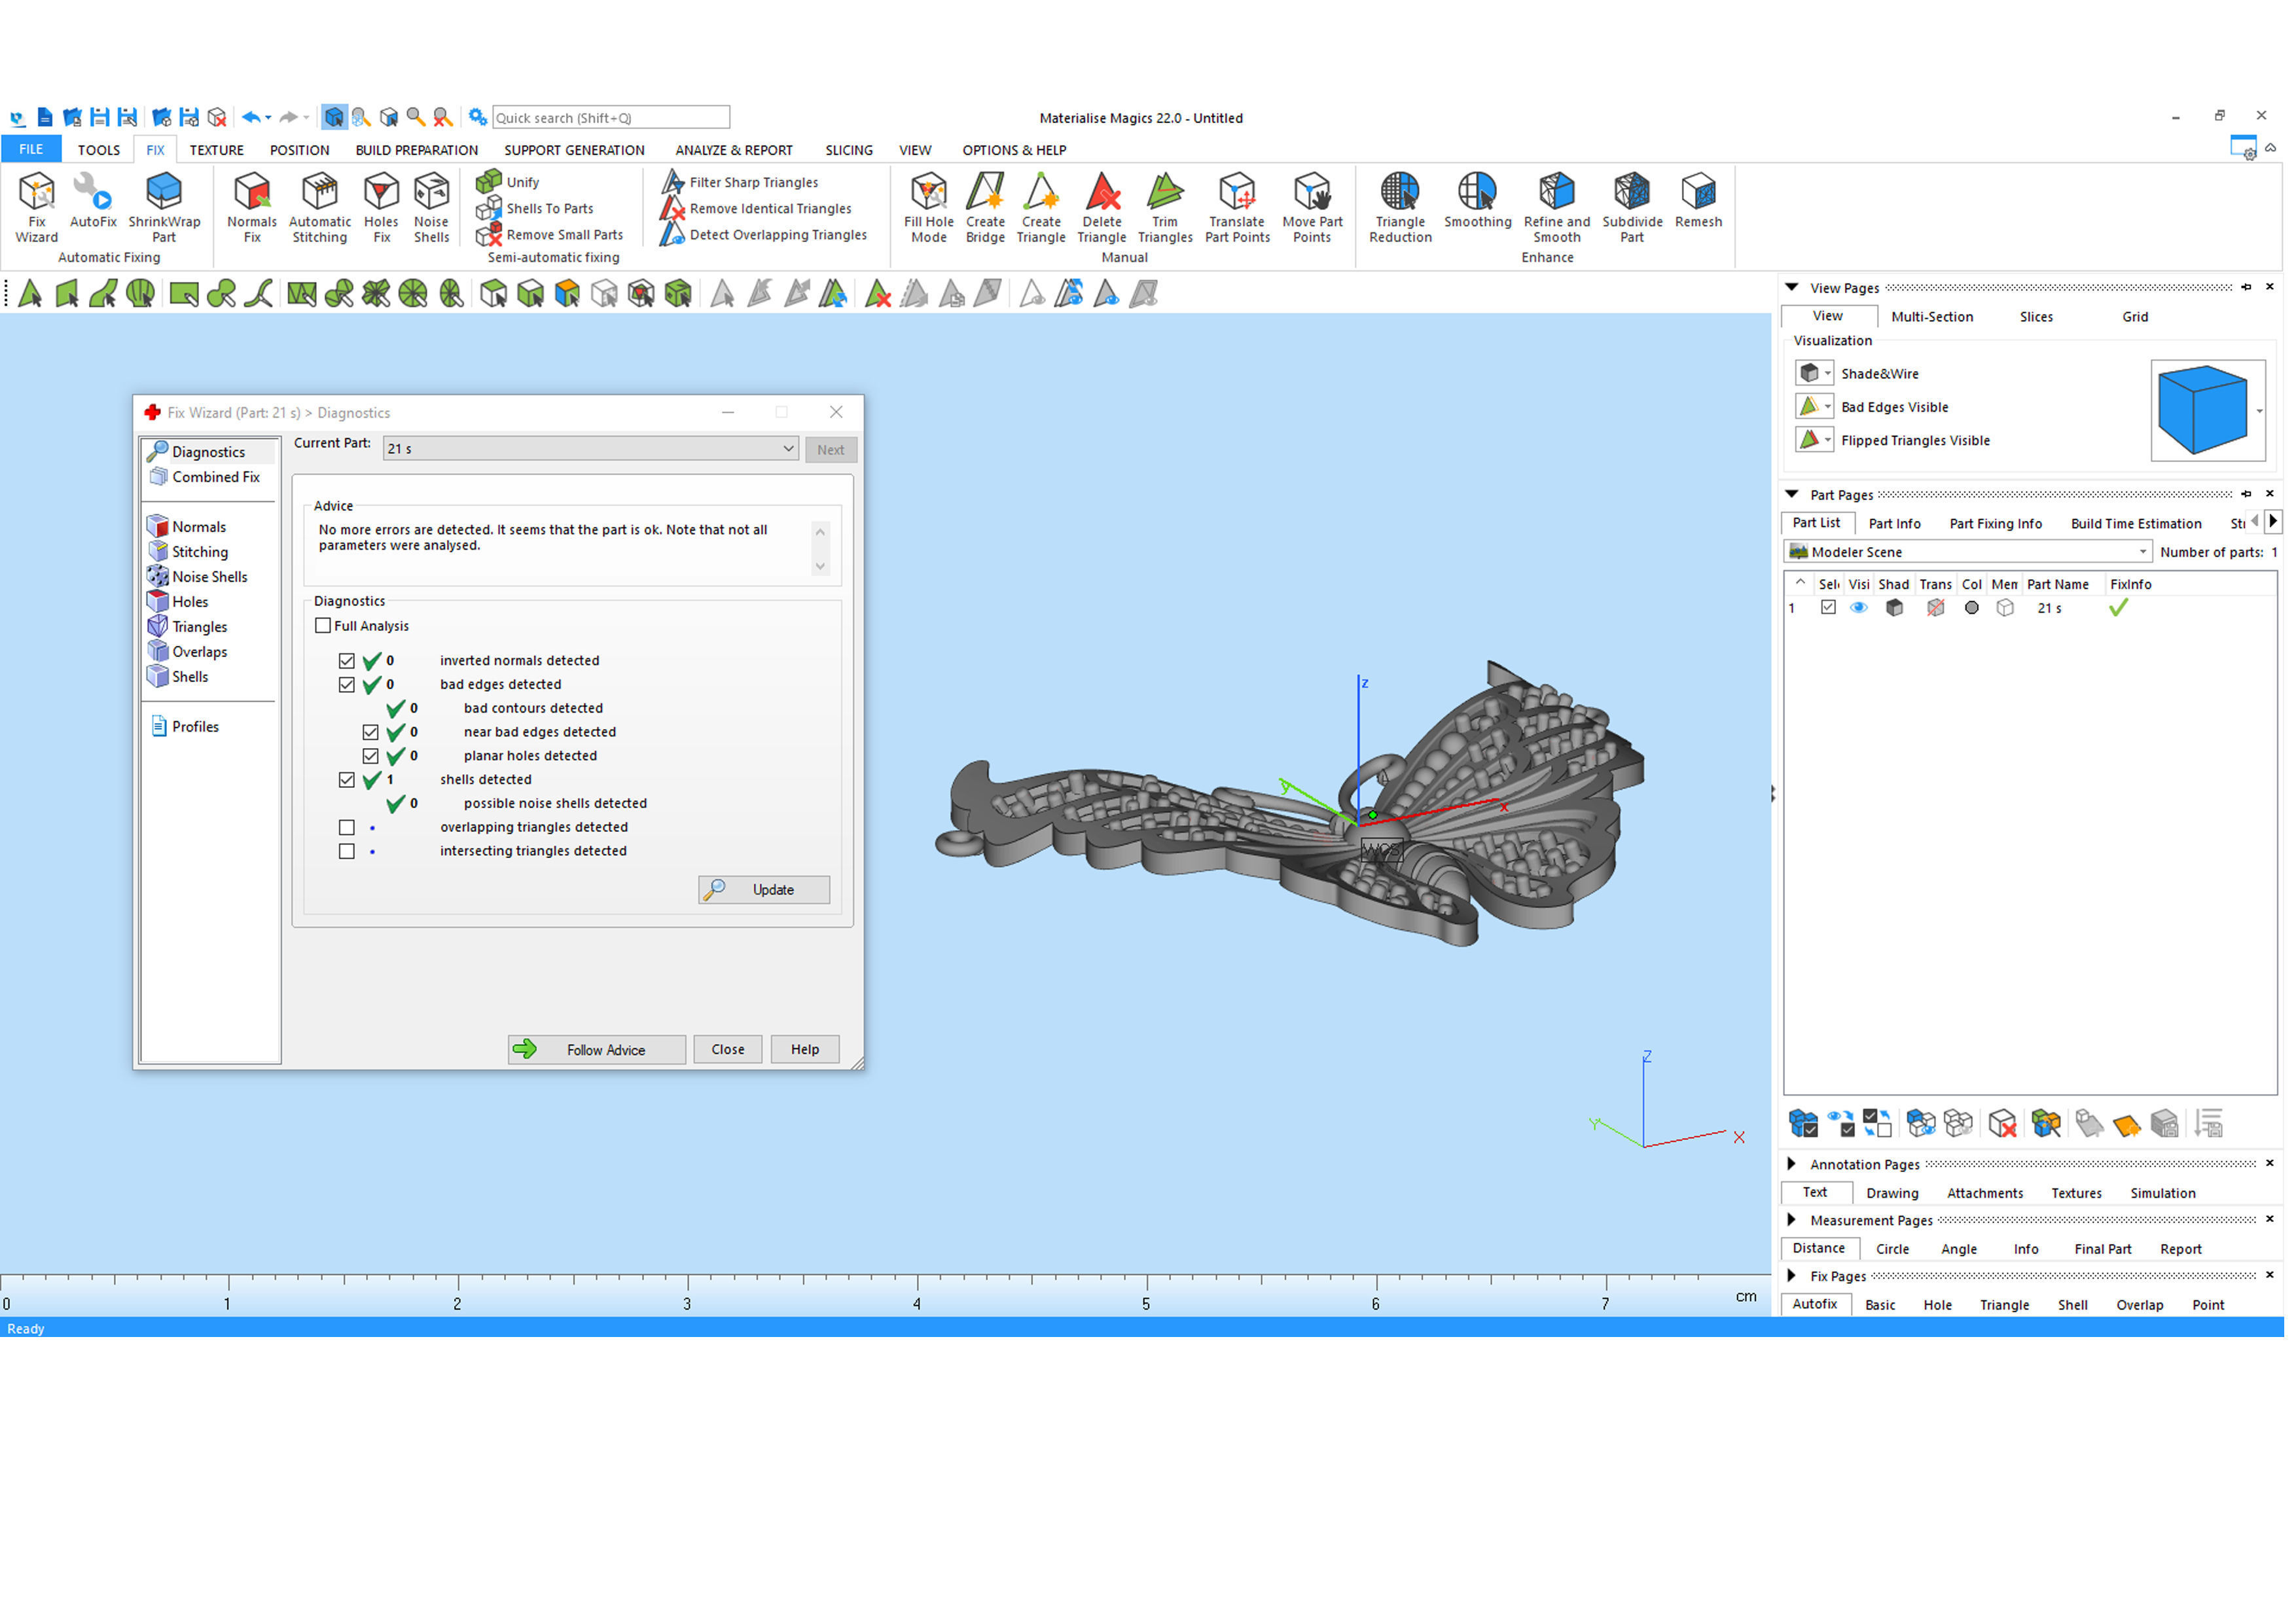This screenshot has height=1623, width=2296.
Task: Close the Fix Wizard via Close button
Action: point(728,1050)
